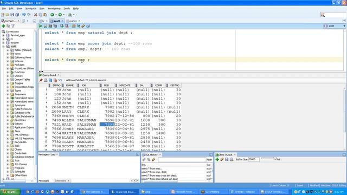Expand the Packages tree node

pyautogui.click(x=8, y=65)
